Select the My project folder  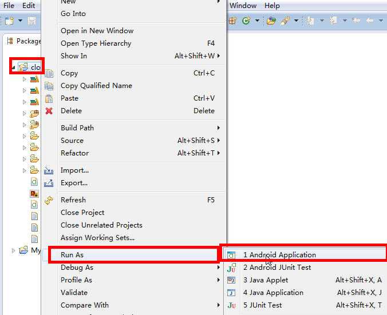click(x=30, y=250)
